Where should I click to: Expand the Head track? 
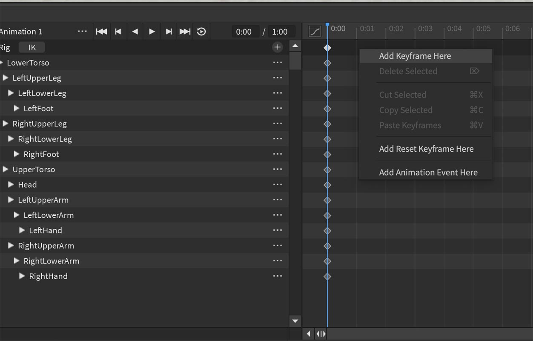[x=11, y=185]
